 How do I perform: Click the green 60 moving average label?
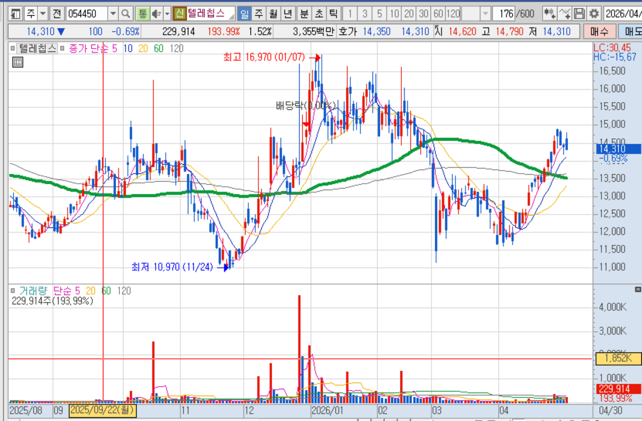(159, 49)
